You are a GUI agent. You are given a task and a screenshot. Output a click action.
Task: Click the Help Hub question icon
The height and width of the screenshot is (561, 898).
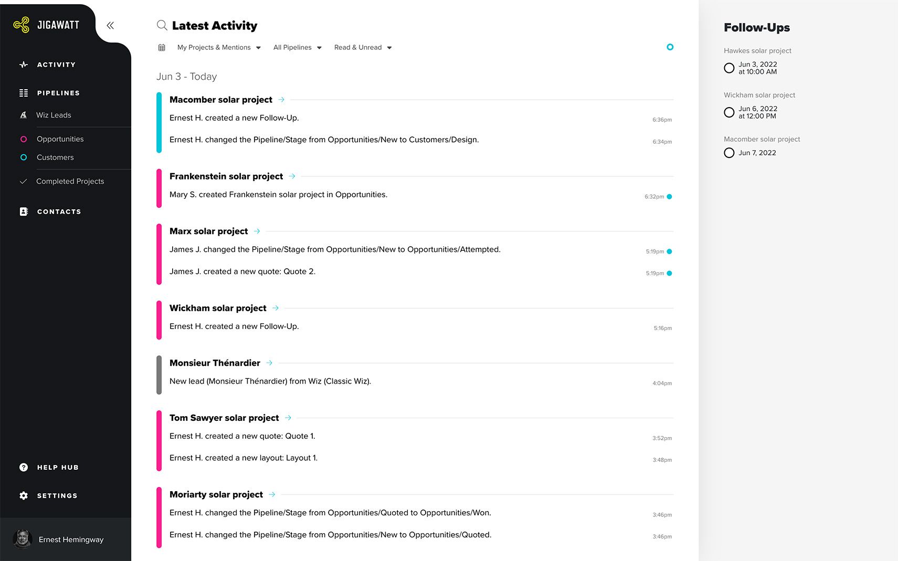point(24,467)
